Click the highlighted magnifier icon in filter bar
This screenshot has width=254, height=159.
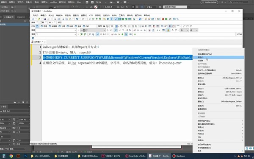click(x=116, y=30)
